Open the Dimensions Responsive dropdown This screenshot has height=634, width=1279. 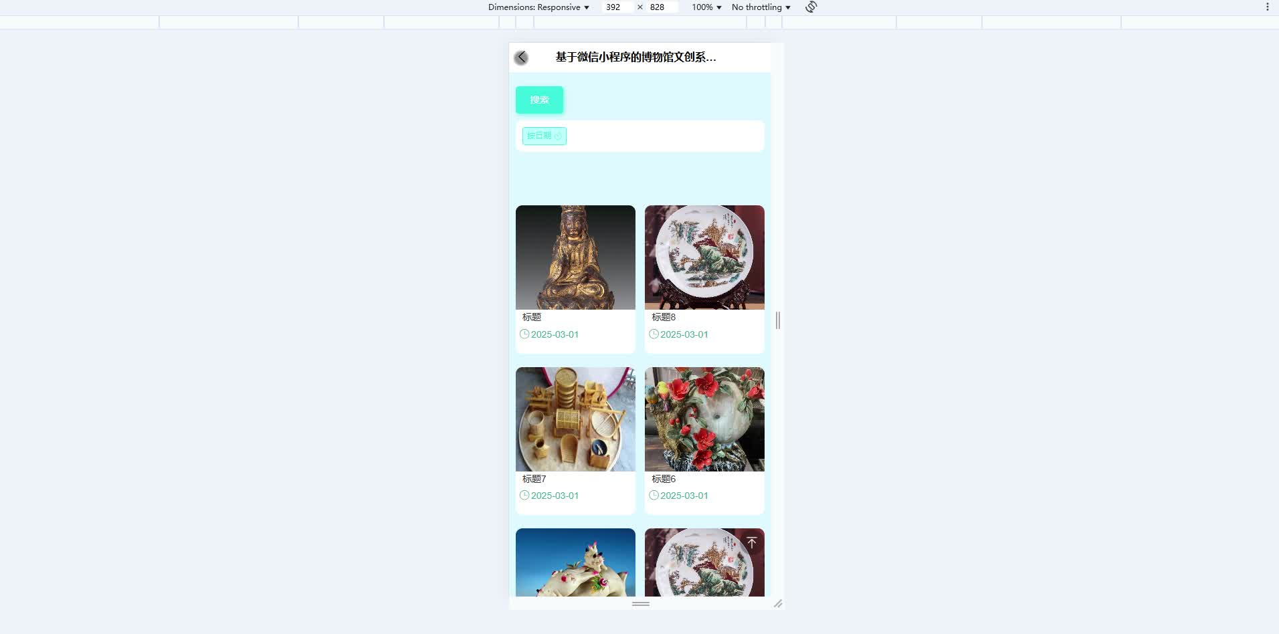[538, 7]
